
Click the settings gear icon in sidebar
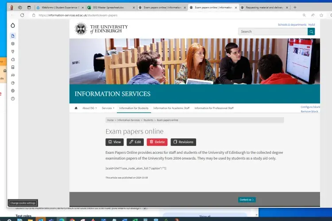13,91
